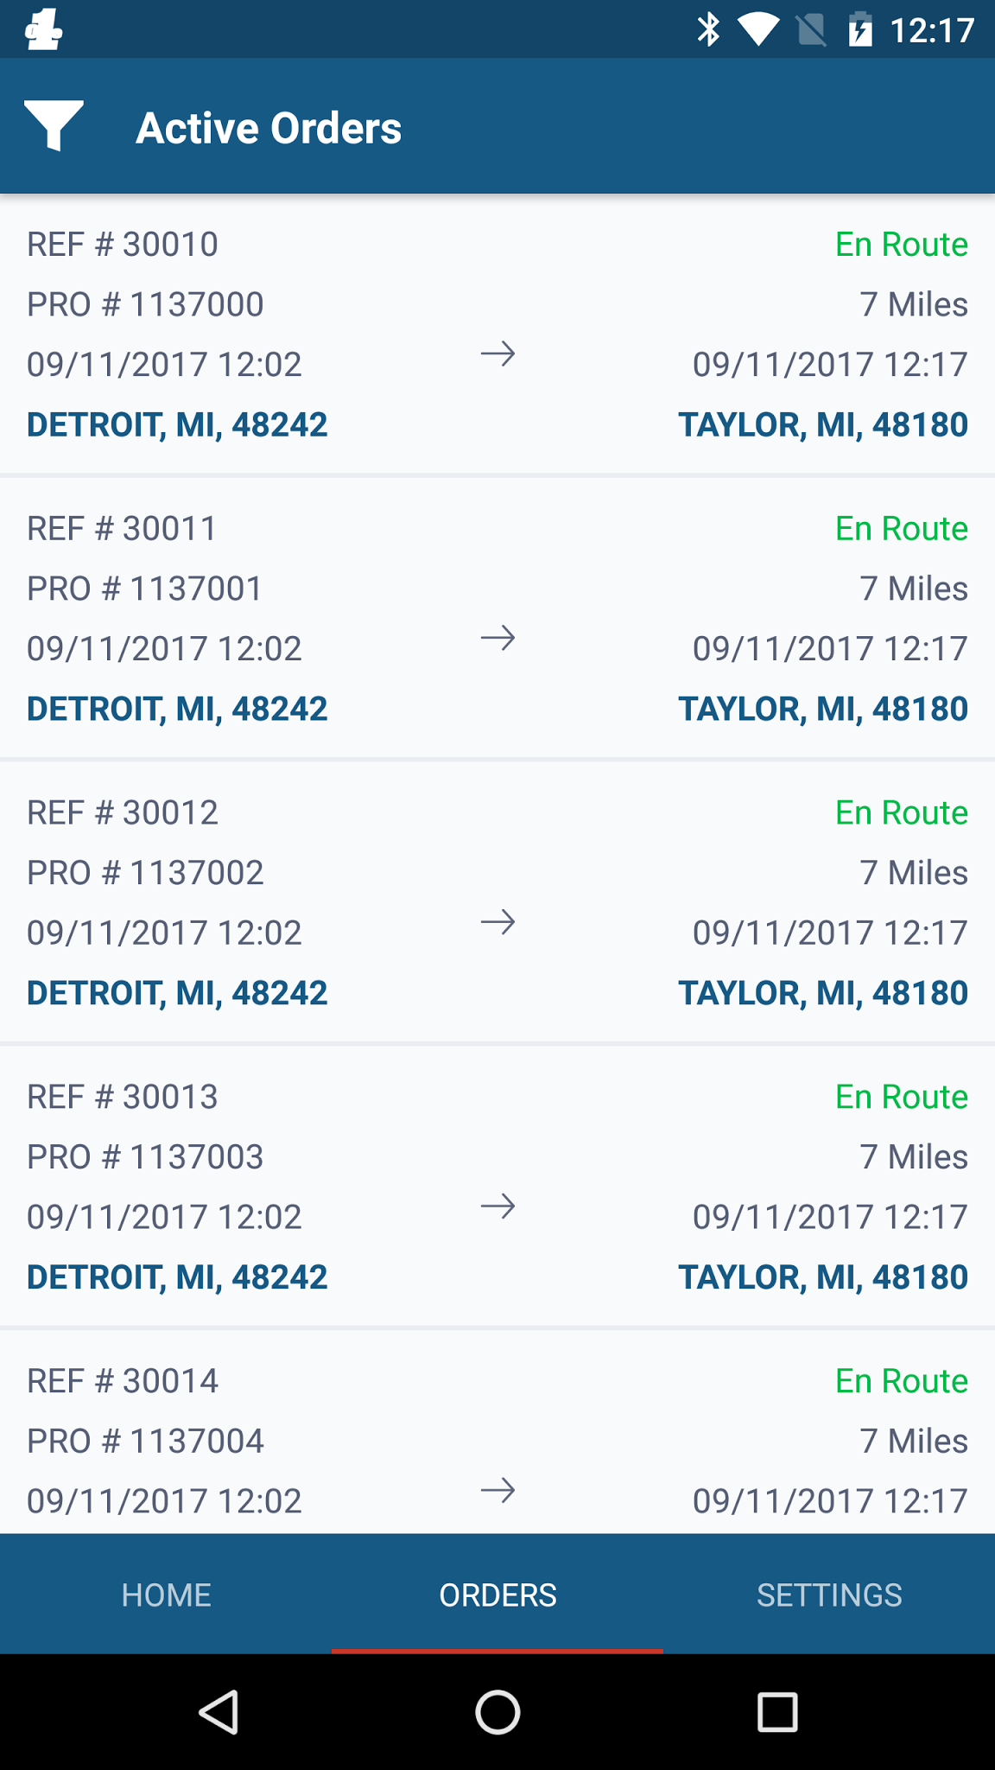The image size is (995, 1770).
Task: Tap PRO # 1137002 order entry
Action: [145, 873]
